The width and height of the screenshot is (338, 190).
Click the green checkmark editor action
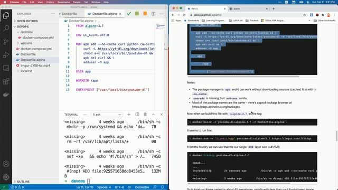pos(129,14)
